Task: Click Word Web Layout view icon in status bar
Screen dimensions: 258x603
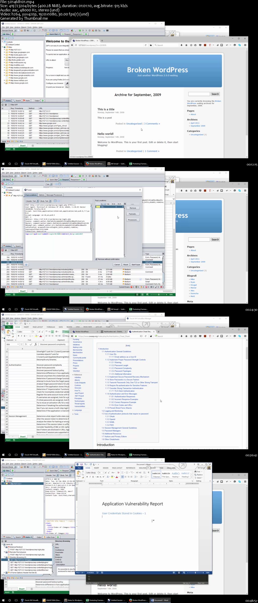Action: click(x=184, y=572)
